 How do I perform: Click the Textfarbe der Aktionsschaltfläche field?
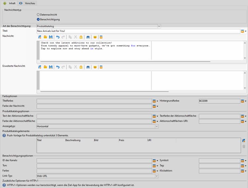point(220,116)
